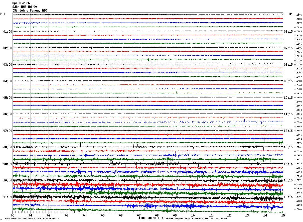Click the 07:15 UTC time label
Viewport: 303px width, 222px height.
[x=288, y=48]
